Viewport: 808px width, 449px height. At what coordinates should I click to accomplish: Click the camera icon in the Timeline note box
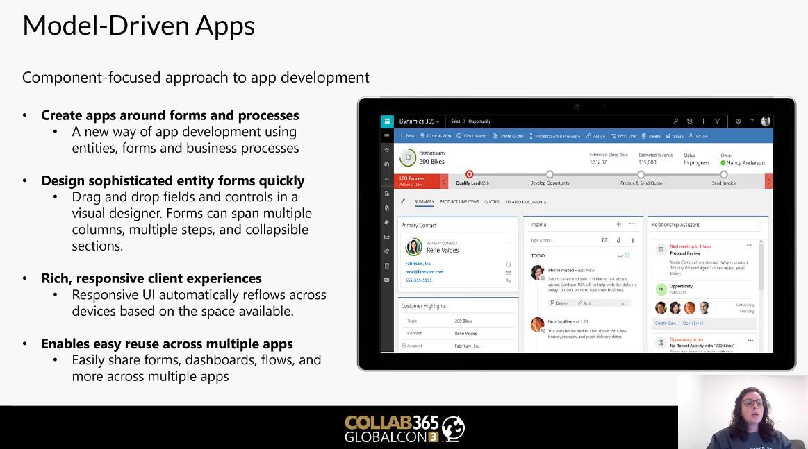click(x=605, y=241)
